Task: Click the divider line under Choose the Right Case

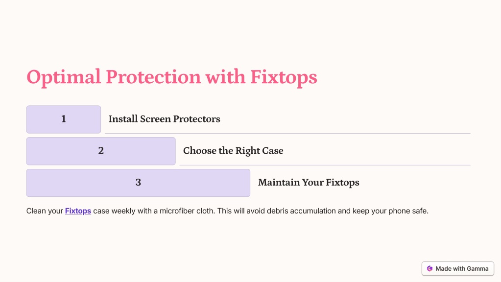Action: tap(325, 165)
